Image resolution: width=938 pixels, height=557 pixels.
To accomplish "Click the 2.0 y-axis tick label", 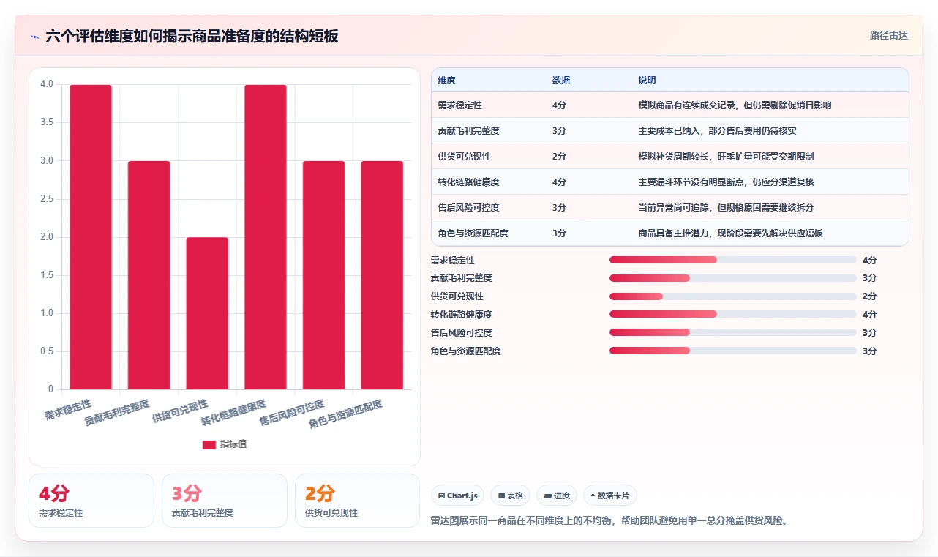I will coord(47,237).
